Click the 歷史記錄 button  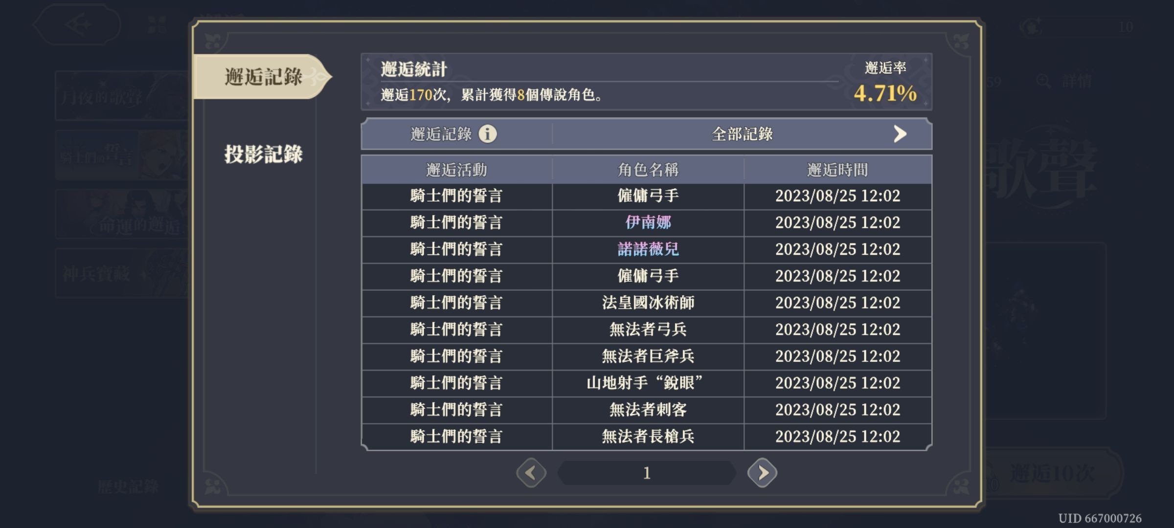(x=128, y=486)
